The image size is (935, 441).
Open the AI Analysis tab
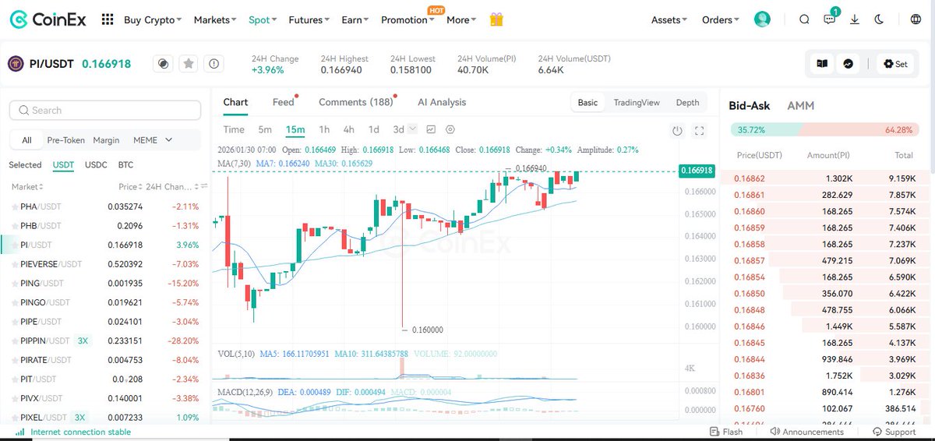(442, 102)
